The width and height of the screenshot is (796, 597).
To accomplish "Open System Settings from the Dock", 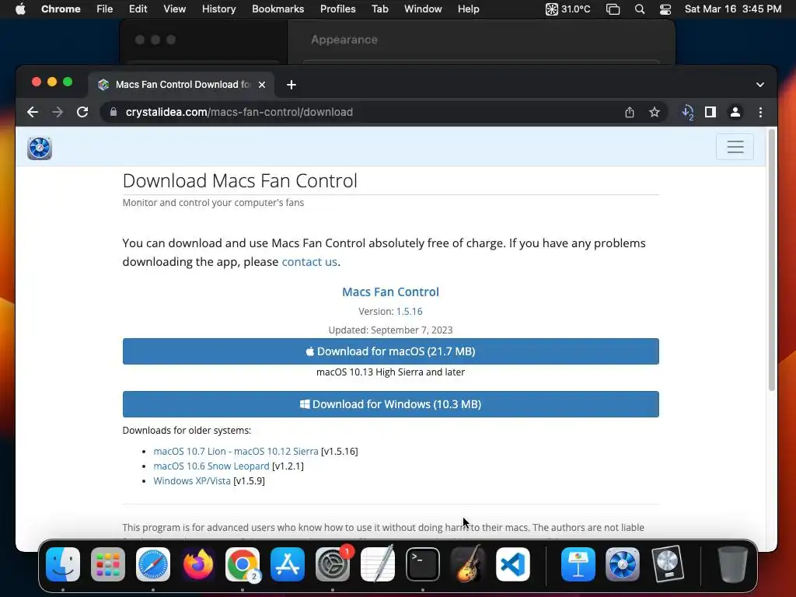I will tap(333, 564).
